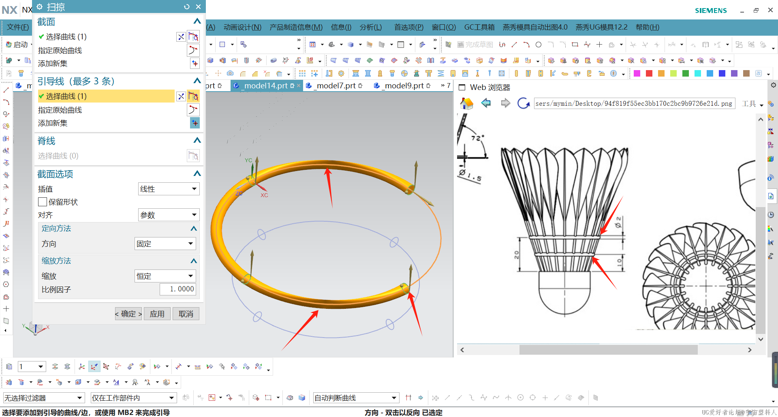Click the Web browser home icon
Viewport: 778px width, 417px height.
[466, 104]
